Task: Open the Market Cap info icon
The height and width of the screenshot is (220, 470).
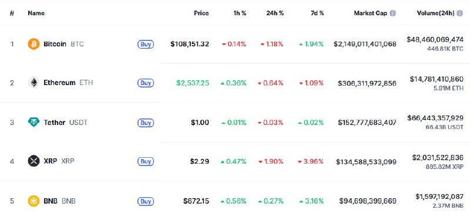Action: click(x=392, y=13)
